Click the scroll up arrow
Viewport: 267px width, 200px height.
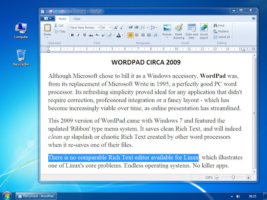pyautogui.click(x=254, y=55)
